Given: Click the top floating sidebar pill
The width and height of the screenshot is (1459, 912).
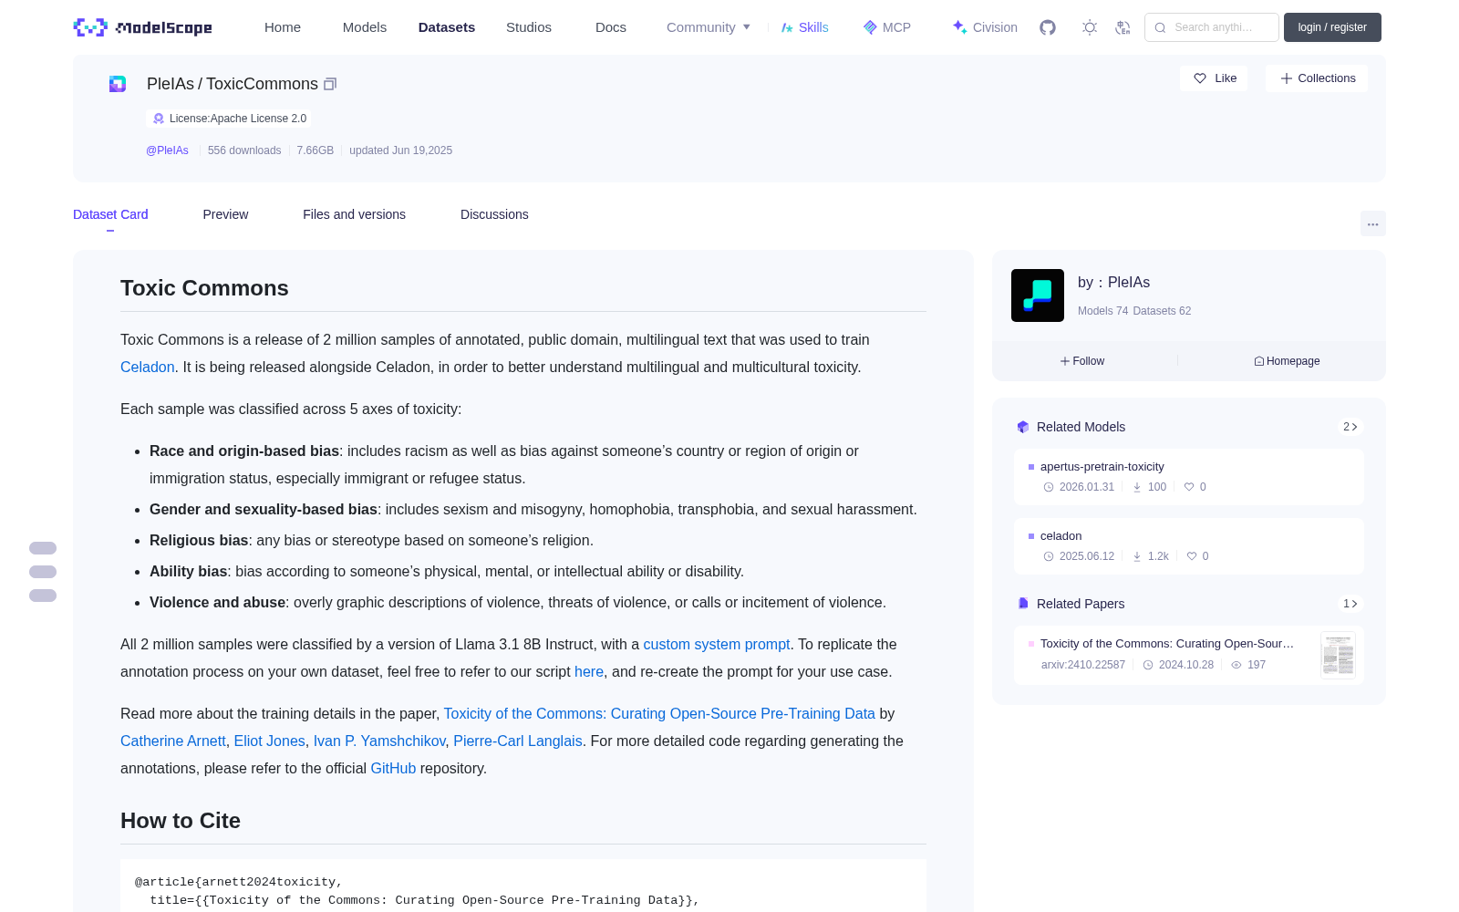Looking at the screenshot, I should point(43,548).
